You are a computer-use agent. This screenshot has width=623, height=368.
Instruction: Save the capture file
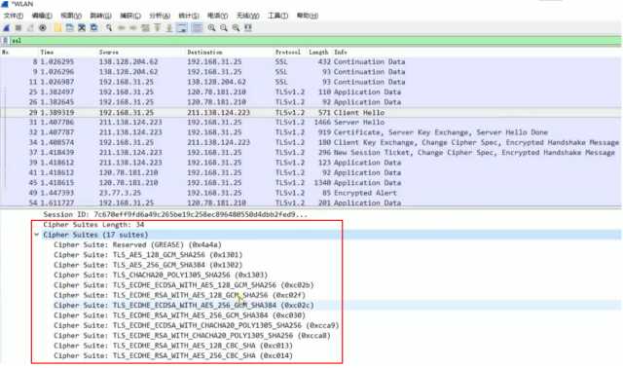70,28
